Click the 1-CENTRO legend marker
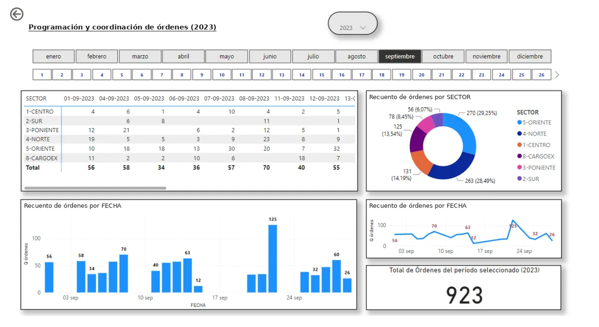 (520, 145)
